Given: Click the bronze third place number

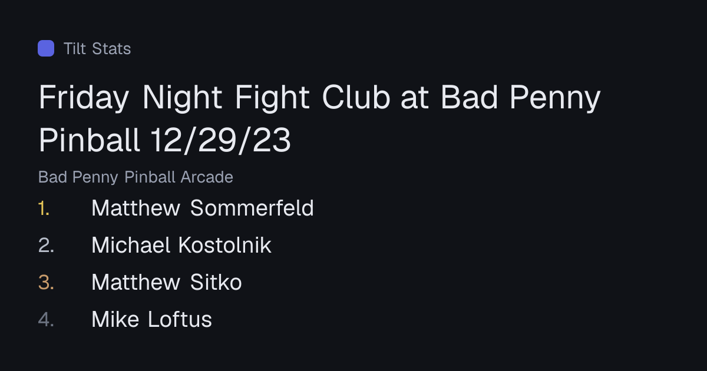Looking at the screenshot, I should click(x=47, y=283).
